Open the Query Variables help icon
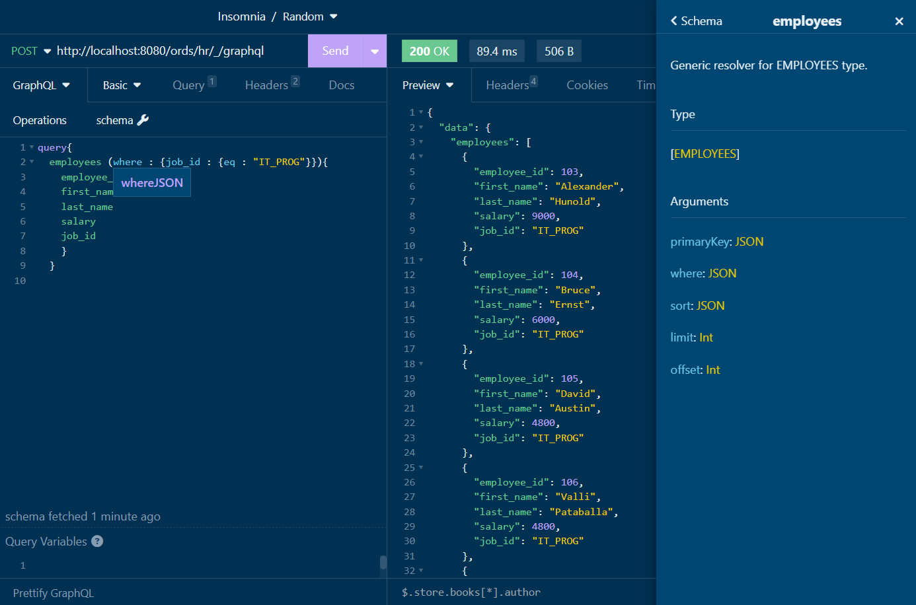Screen dimensions: 916x605 (x=97, y=542)
